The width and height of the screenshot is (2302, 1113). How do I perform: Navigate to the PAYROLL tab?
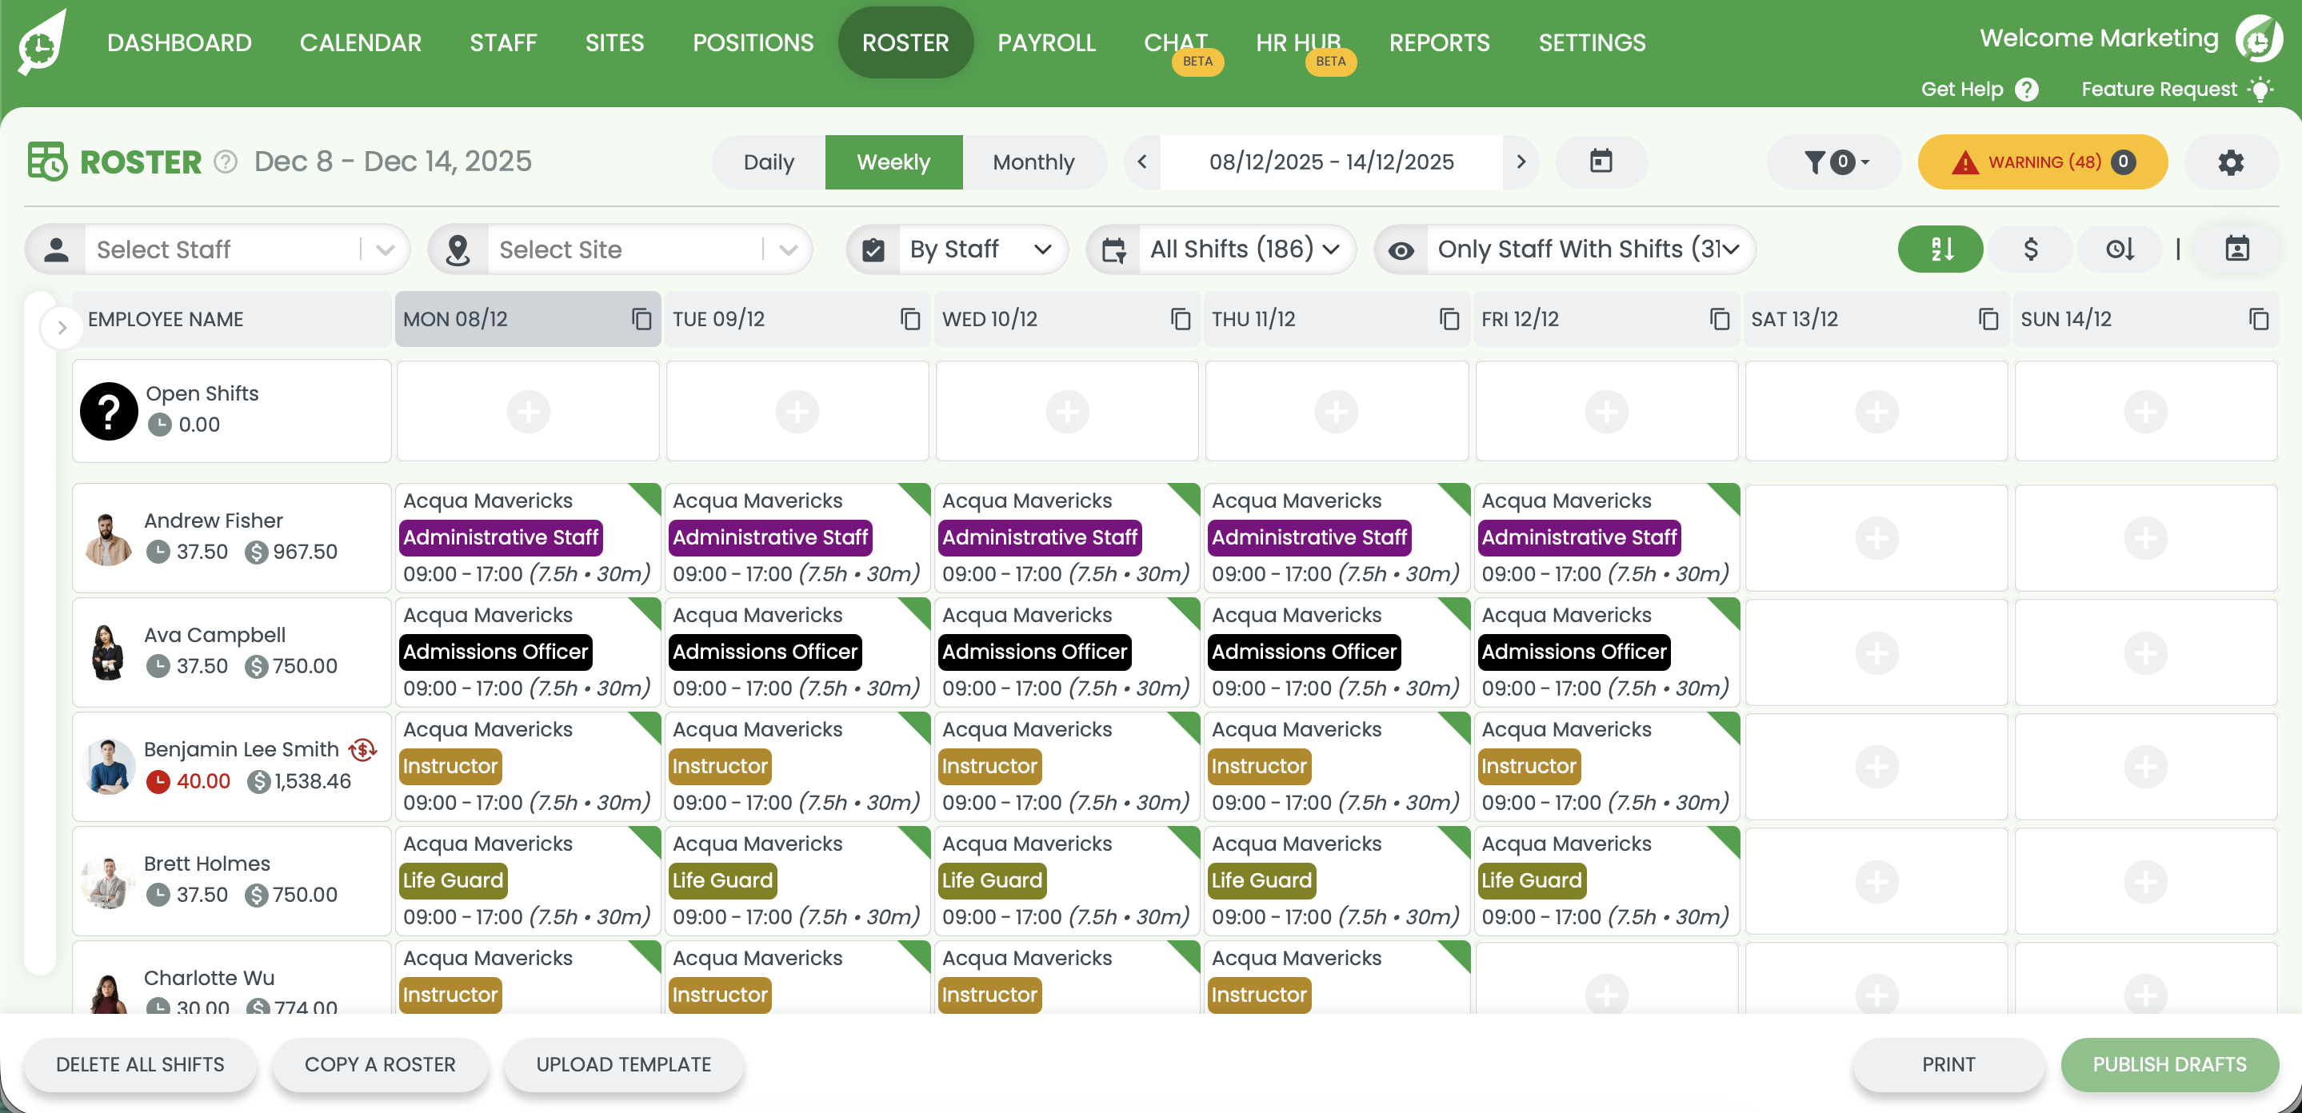[x=1046, y=42]
